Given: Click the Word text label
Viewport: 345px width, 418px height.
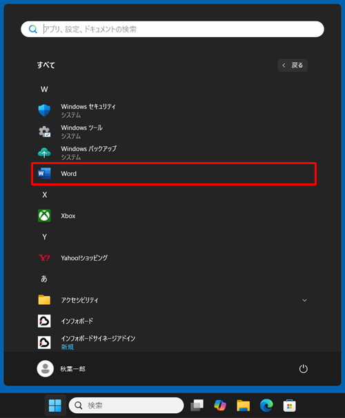Looking at the screenshot, I should (69, 174).
